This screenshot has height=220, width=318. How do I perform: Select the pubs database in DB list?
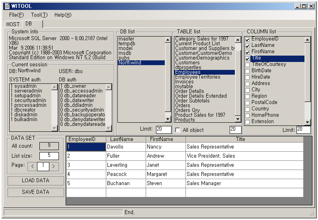[123, 58]
